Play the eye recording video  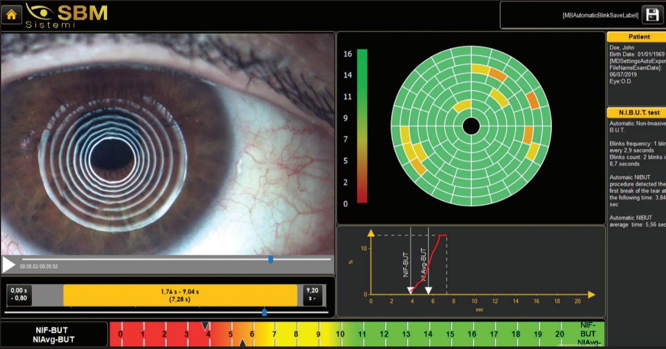pyautogui.click(x=9, y=265)
